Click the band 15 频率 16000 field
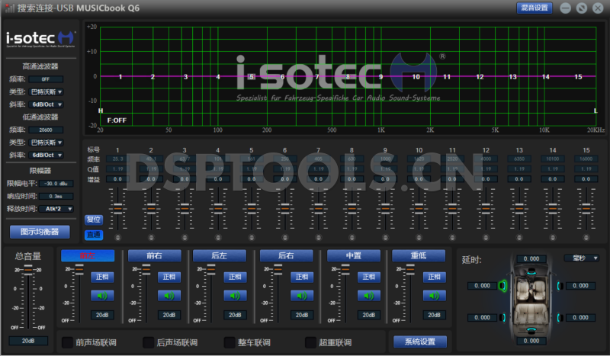Image resolution: width=610 pixels, height=356 pixels. click(586, 159)
